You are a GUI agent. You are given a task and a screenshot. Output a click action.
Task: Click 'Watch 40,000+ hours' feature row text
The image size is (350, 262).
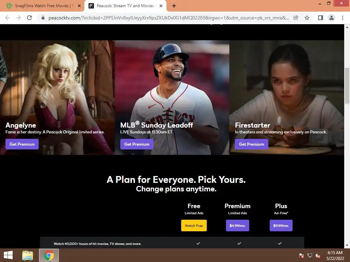pyautogui.click(x=97, y=244)
